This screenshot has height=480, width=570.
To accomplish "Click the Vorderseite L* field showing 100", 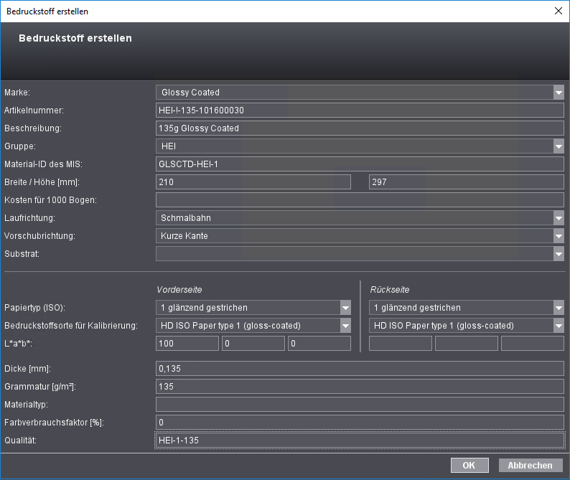I will click(x=187, y=344).
